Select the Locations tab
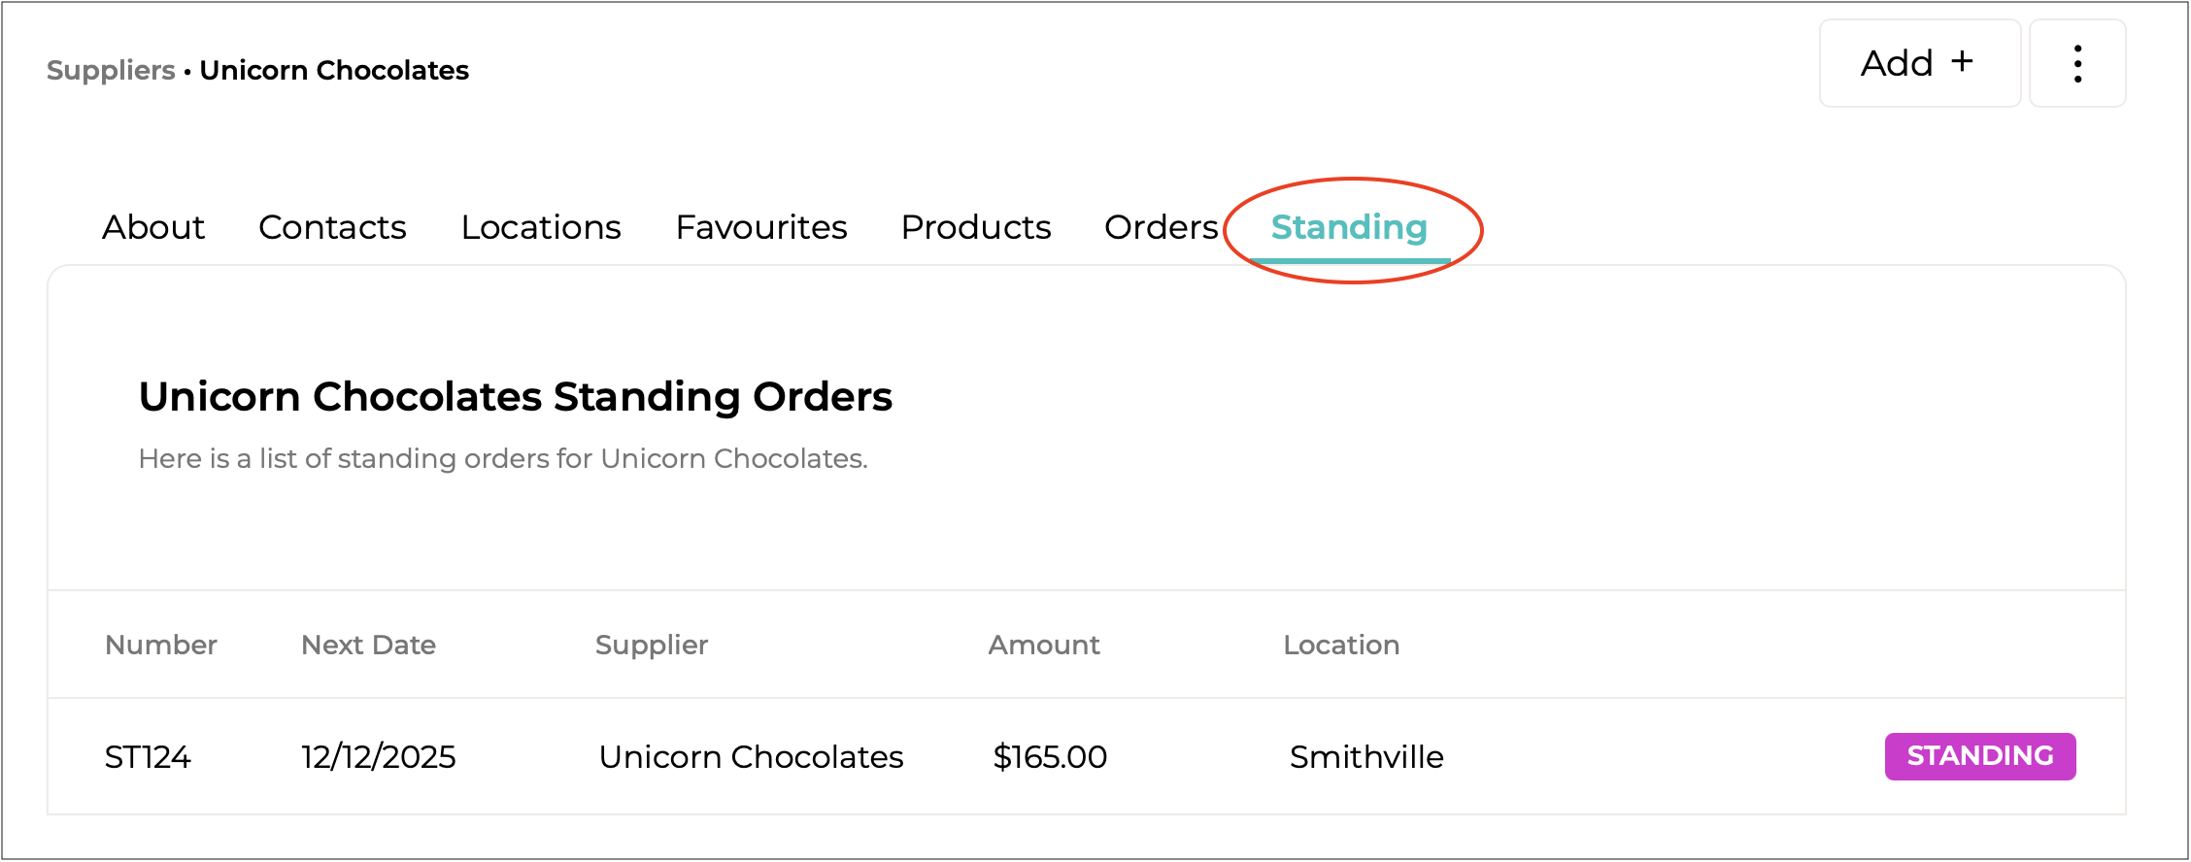The image size is (2191, 862). [x=541, y=227]
